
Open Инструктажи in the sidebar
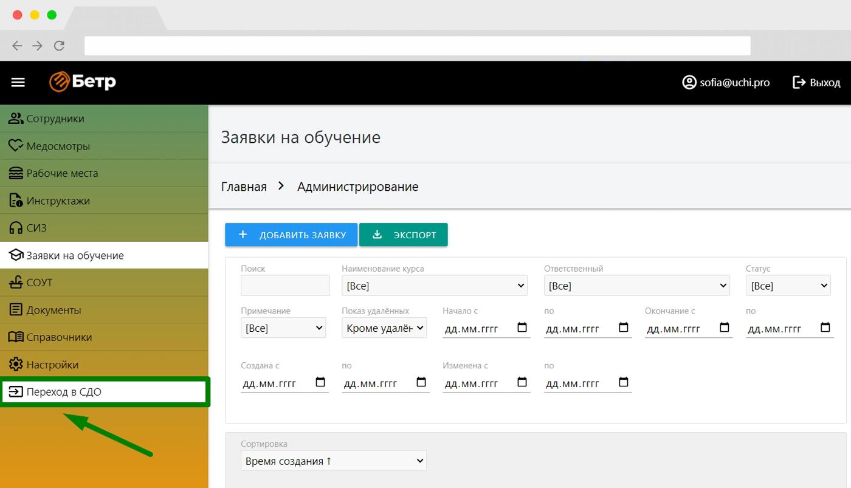[104, 201]
